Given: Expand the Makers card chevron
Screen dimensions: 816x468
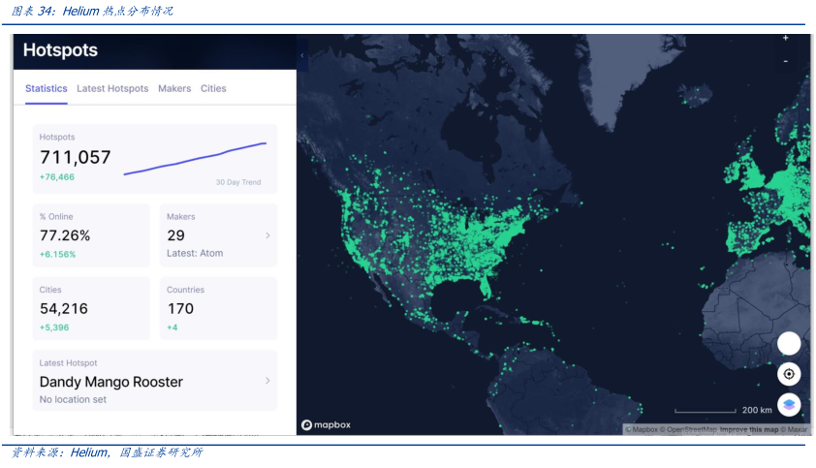Looking at the screenshot, I should click(x=267, y=235).
